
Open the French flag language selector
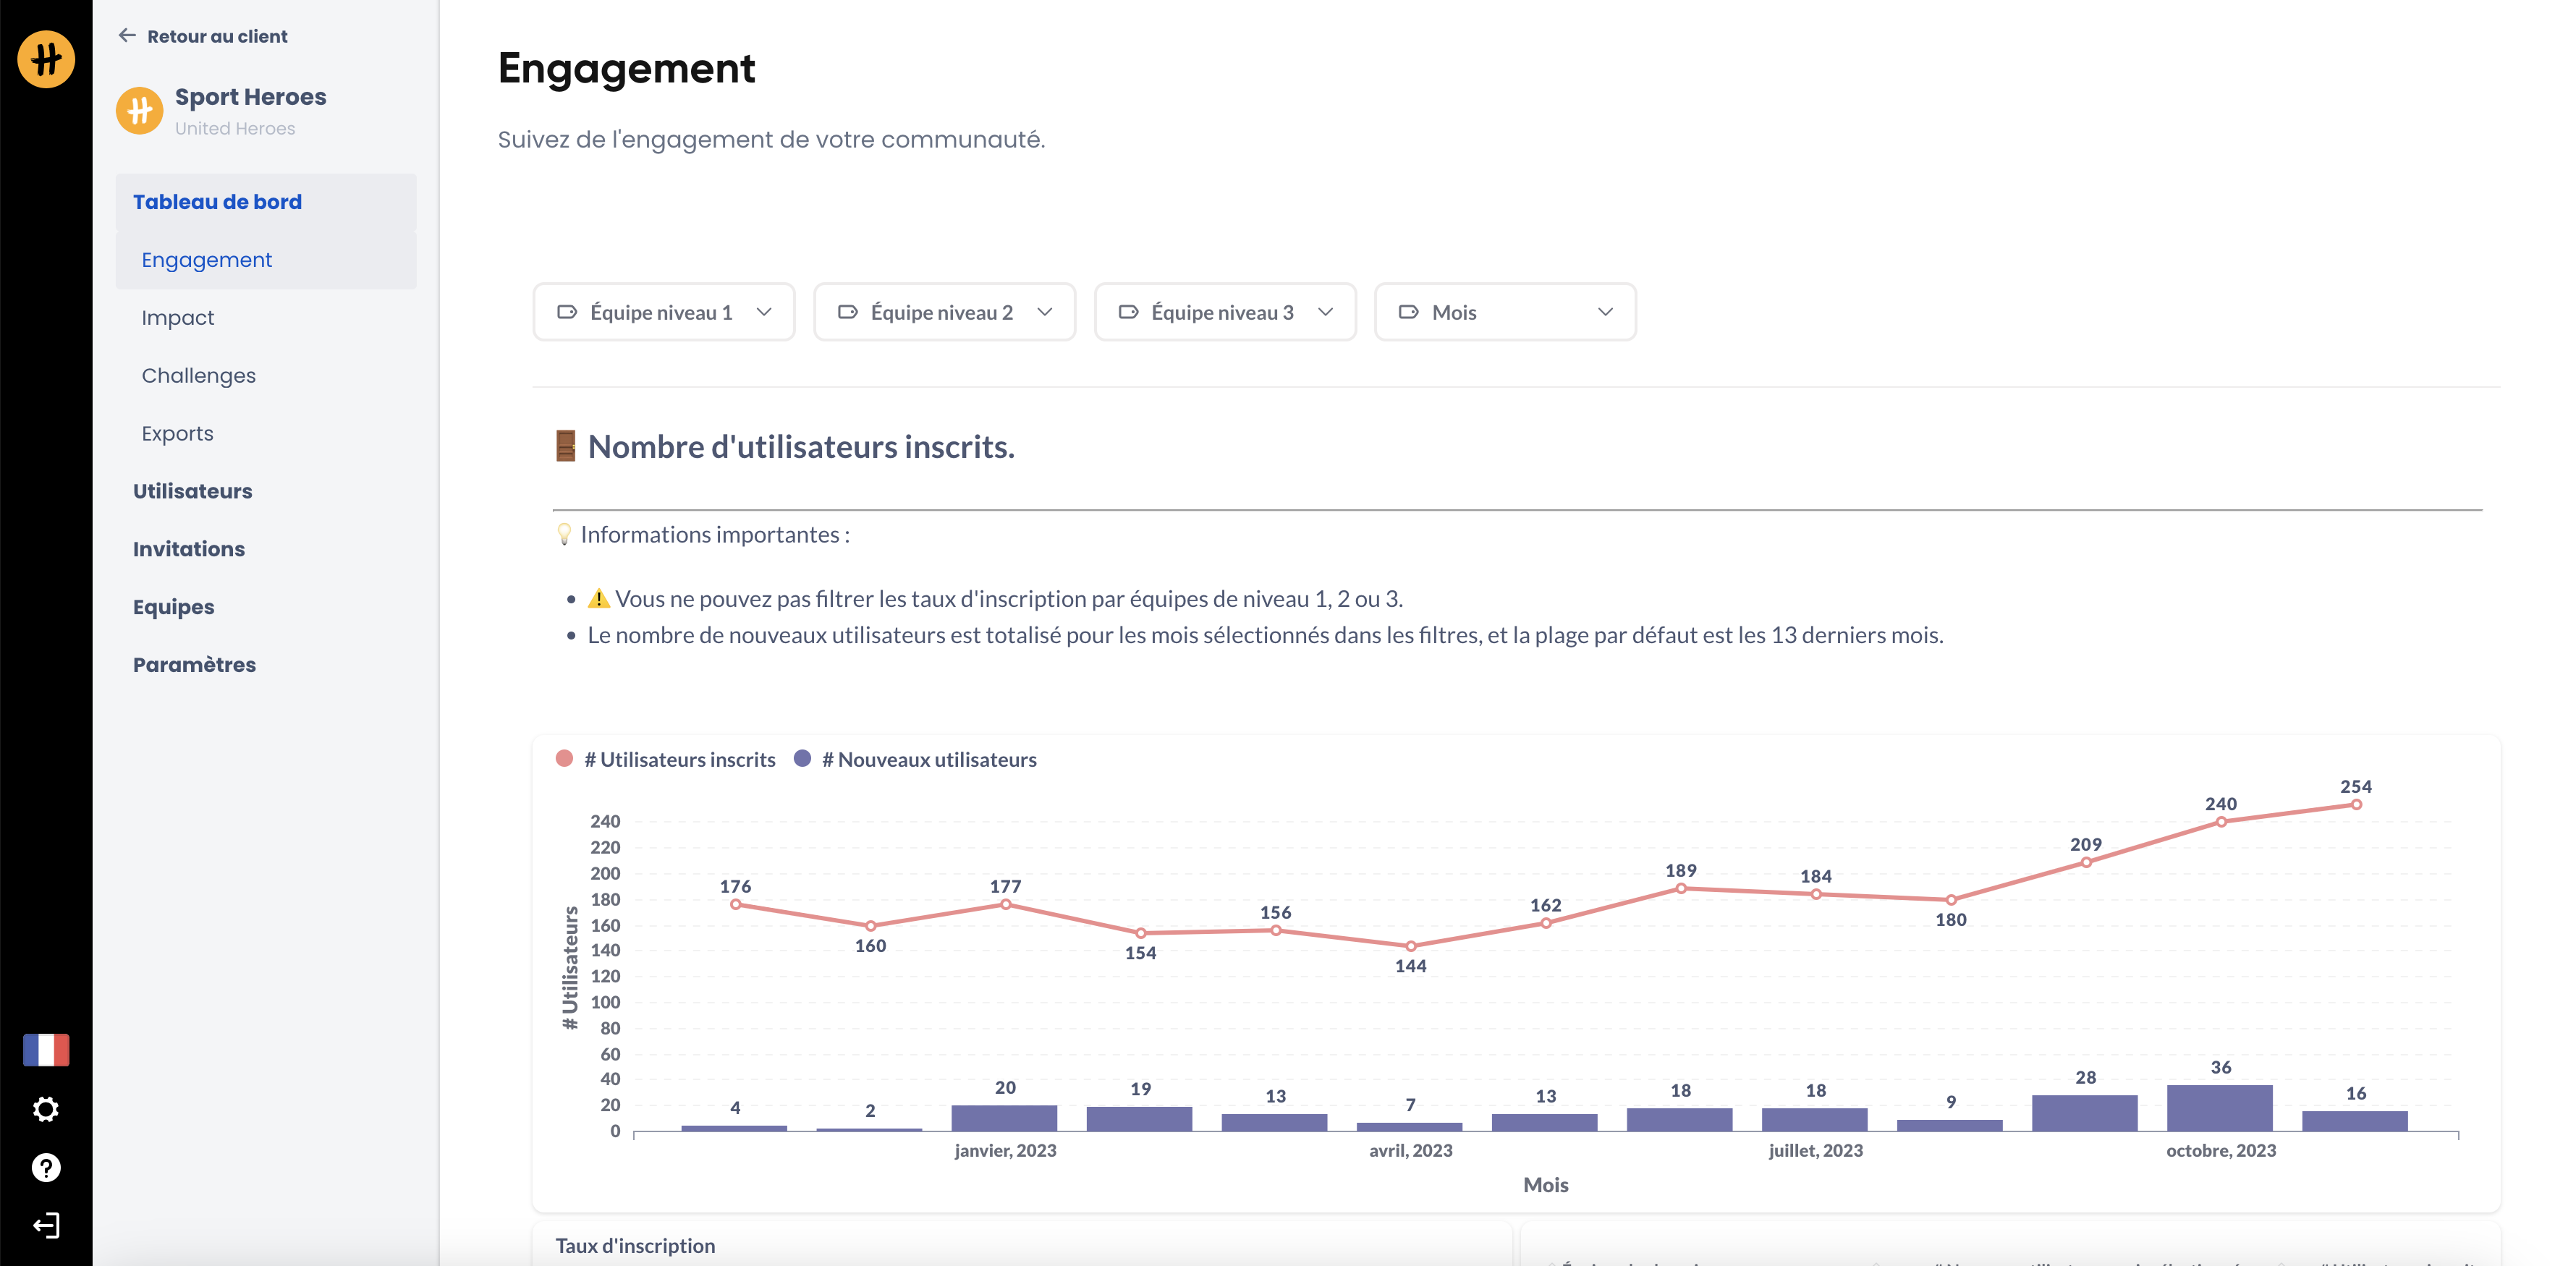point(46,1050)
